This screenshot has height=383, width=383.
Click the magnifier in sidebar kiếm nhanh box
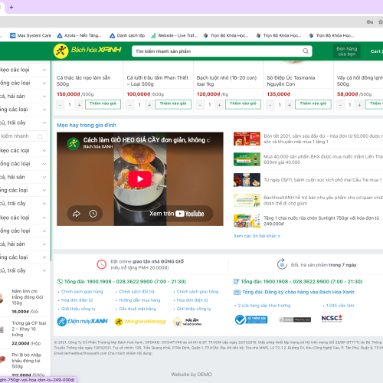(40, 136)
